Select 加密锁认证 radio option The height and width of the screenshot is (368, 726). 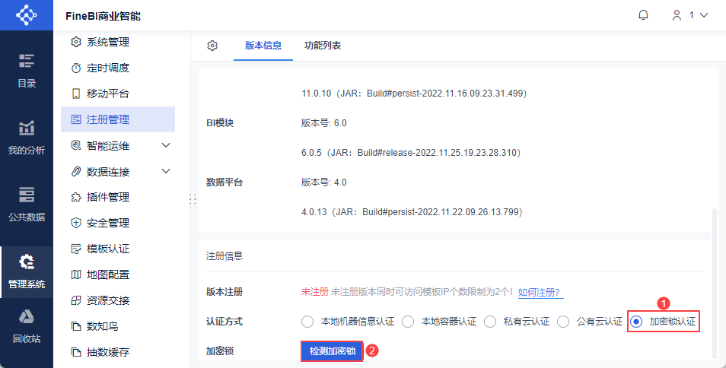coord(637,322)
